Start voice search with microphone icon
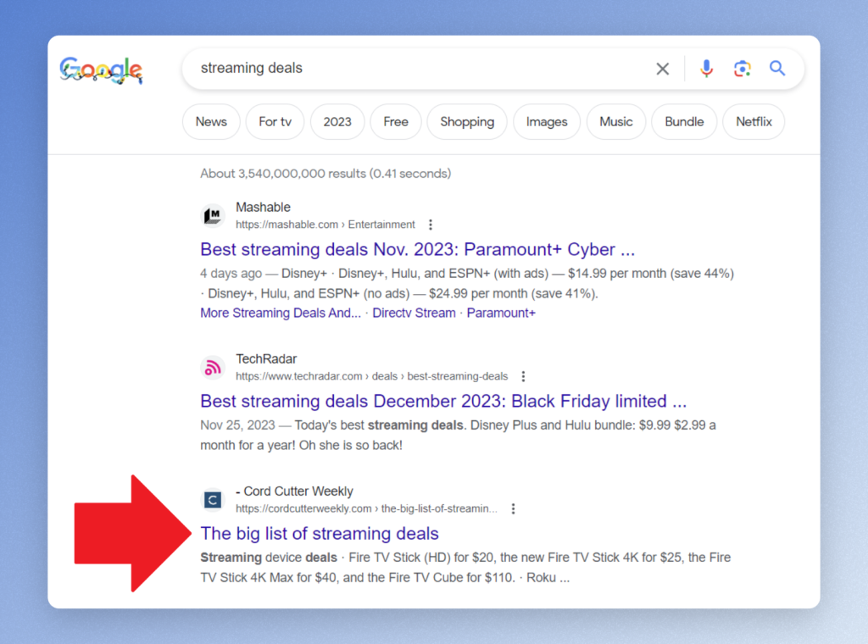The height and width of the screenshot is (644, 868). pos(706,69)
